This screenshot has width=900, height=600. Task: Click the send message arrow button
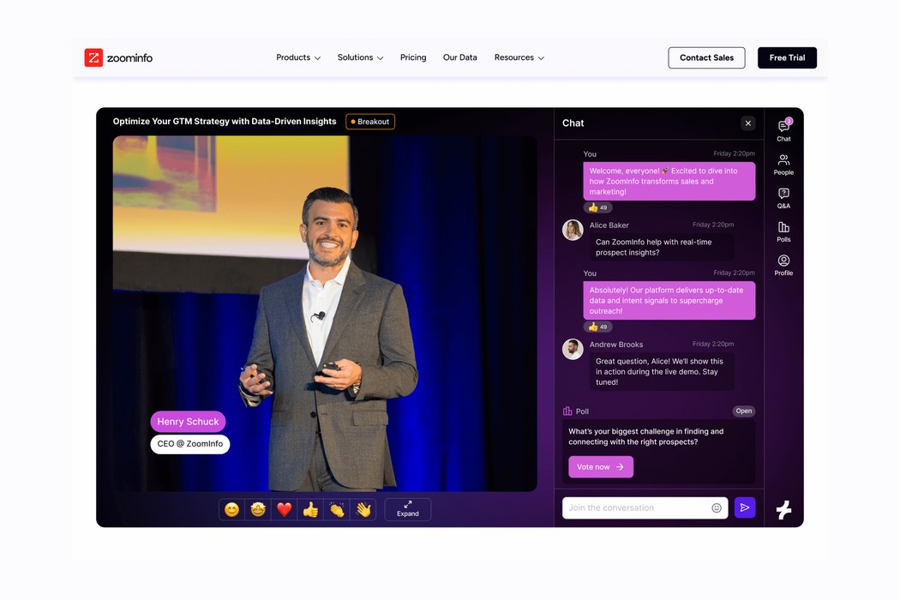pos(745,507)
